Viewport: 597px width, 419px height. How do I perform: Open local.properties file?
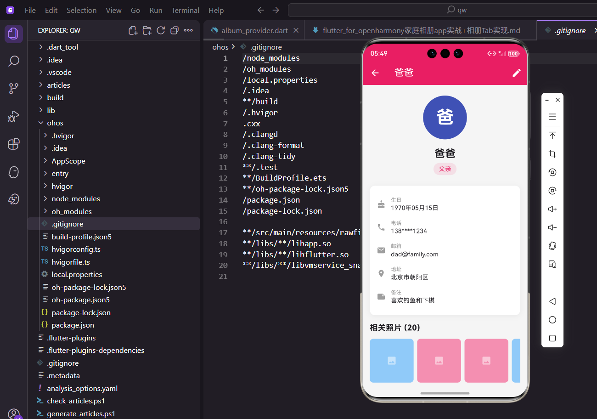[x=113, y=275]
